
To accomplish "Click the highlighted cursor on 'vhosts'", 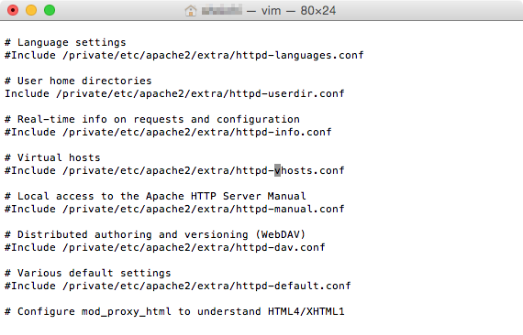I will 277,170.
